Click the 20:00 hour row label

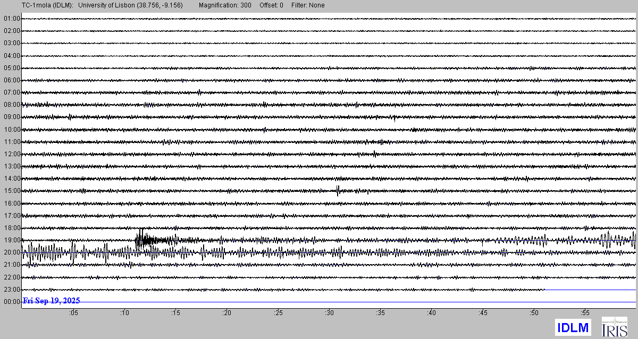pos(12,252)
